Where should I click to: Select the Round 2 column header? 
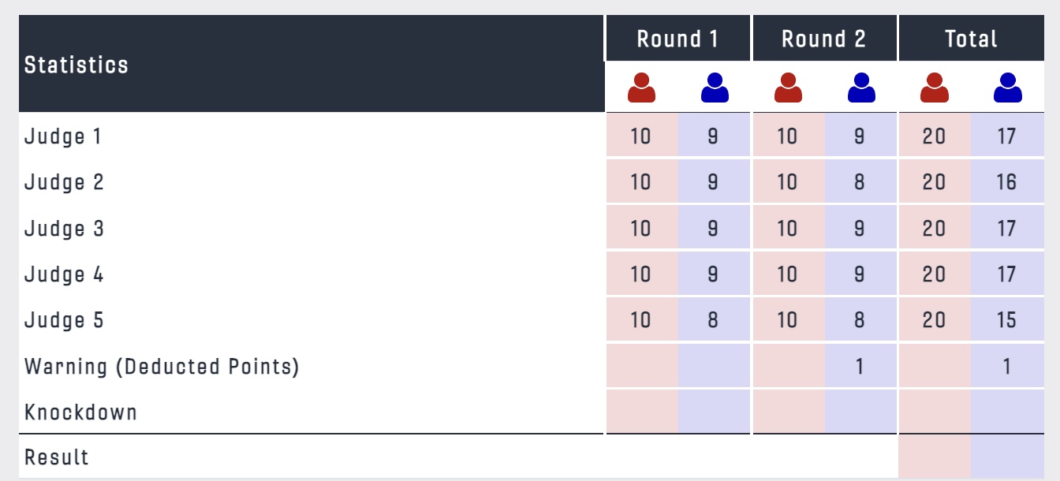[824, 38]
